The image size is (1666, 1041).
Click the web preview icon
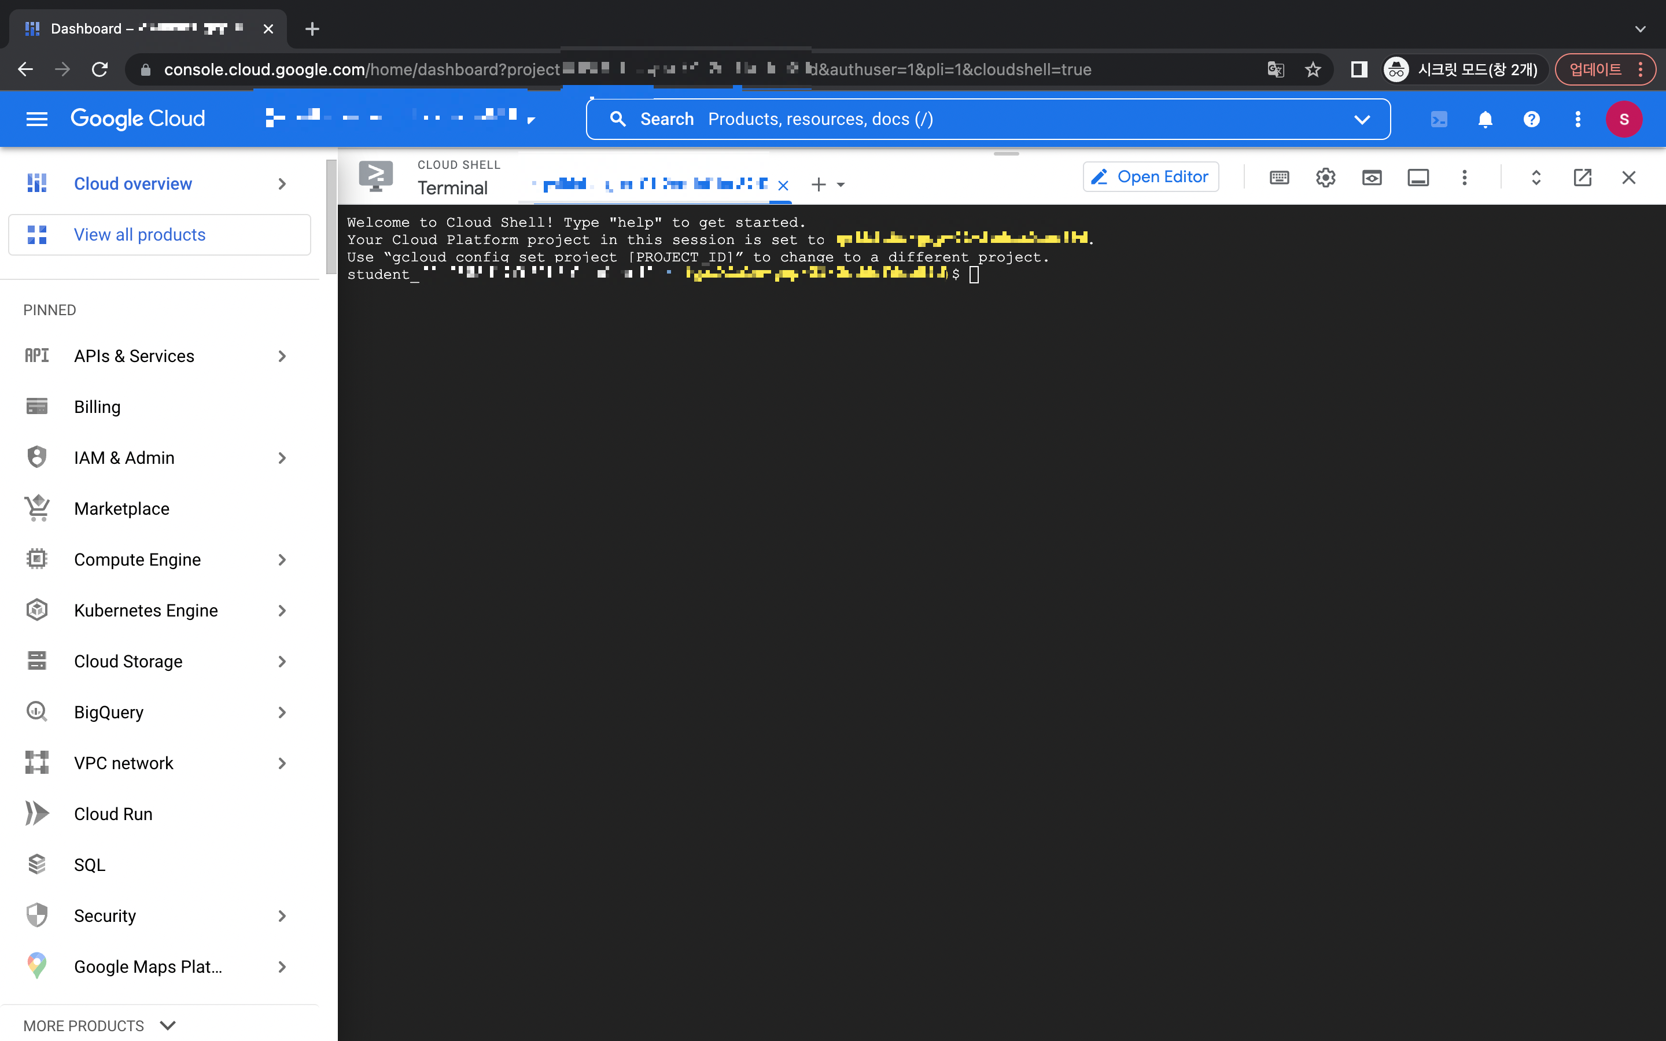1372,178
